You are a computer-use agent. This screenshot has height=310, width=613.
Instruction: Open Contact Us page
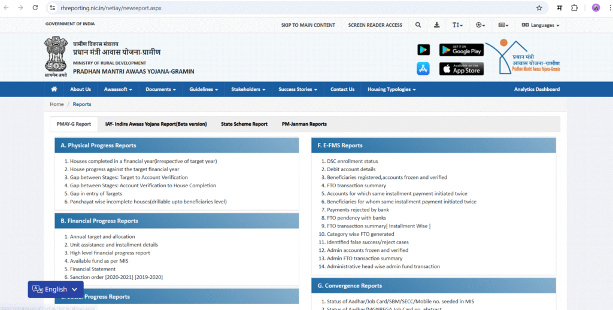point(342,89)
